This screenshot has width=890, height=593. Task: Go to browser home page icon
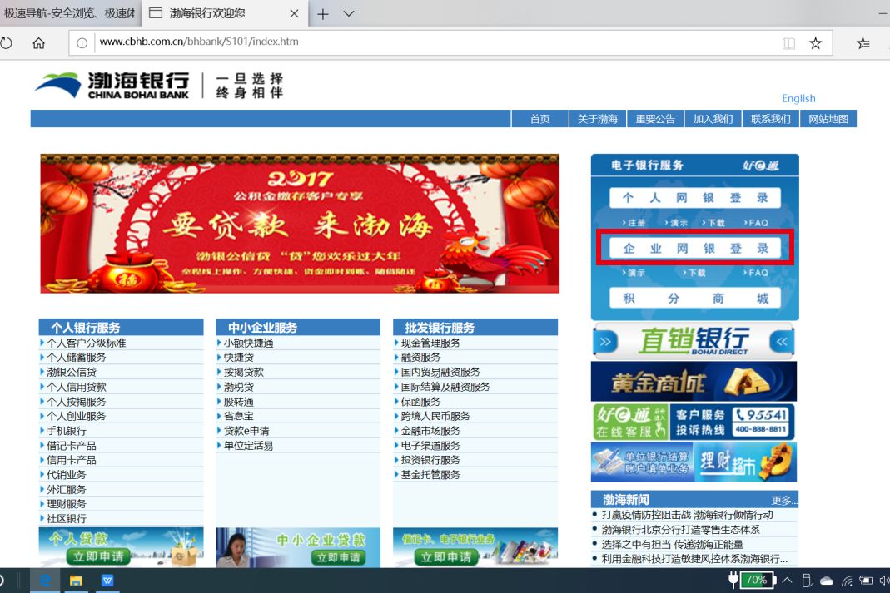(38, 43)
